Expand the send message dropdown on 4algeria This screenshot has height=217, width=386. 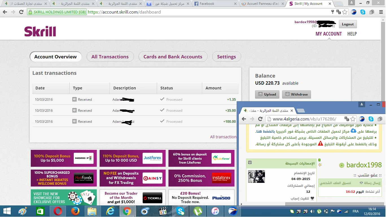361,183
